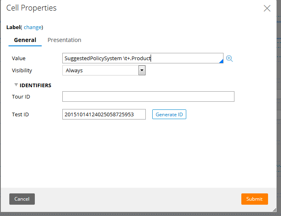Submit the cell properties
The height and width of the screenshot is (216, 281).
point(254,199)
